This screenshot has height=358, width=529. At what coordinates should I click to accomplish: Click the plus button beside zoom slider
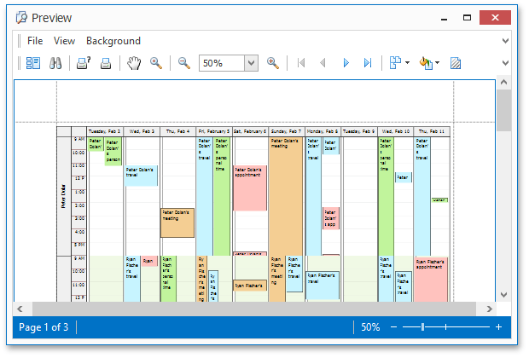click(x=498, y=327)
